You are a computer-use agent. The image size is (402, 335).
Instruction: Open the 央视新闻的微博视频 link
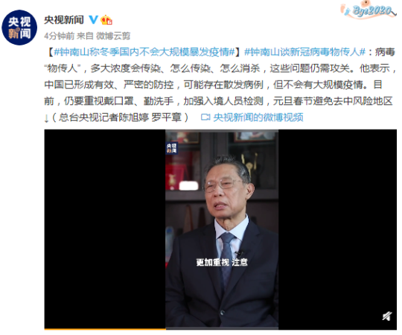(258, 118)
